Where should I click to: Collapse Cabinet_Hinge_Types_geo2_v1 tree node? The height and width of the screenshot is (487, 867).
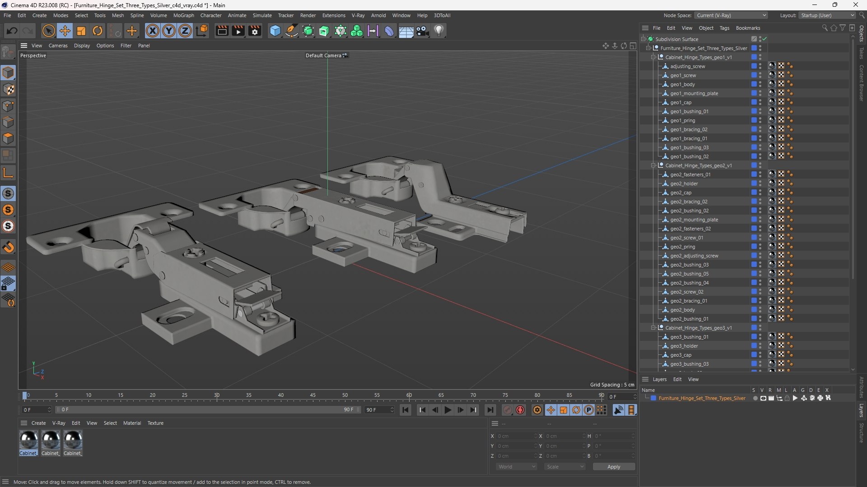(x=653, y=165)
